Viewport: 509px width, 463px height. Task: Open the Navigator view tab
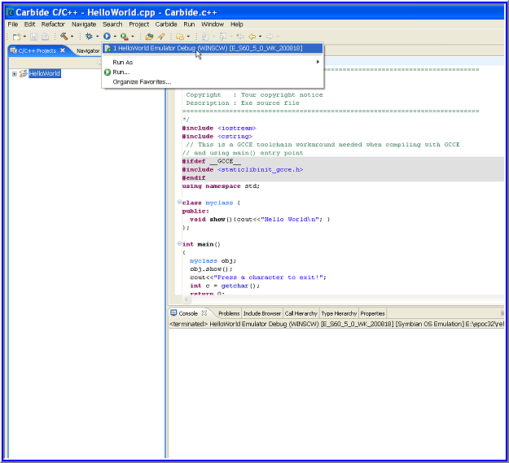coord(88,50)
